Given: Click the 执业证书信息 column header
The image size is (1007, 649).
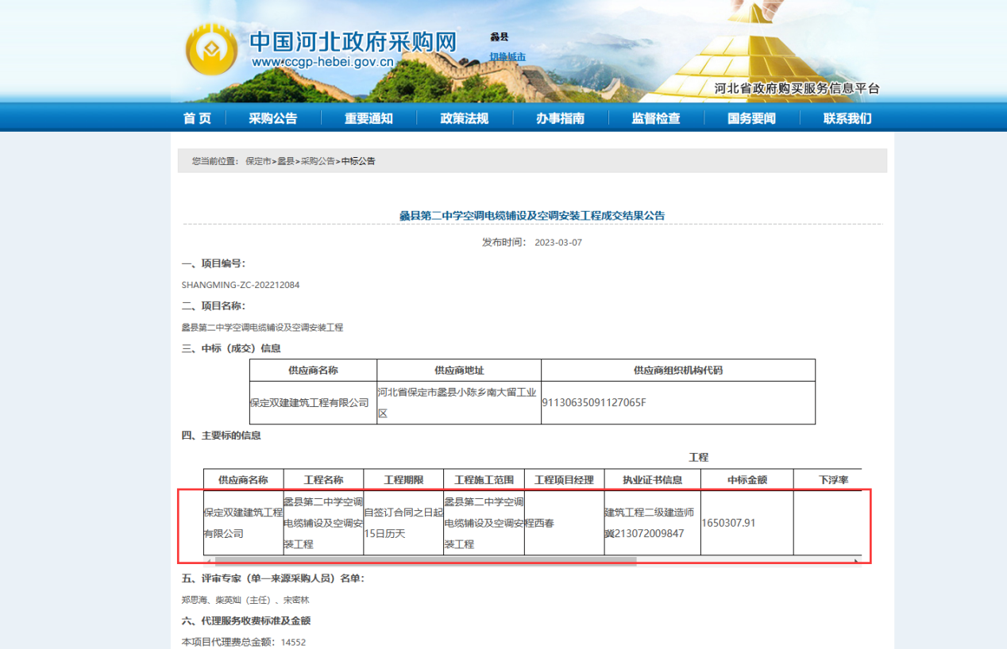Looking at the screenshot, I should (652, 479).
